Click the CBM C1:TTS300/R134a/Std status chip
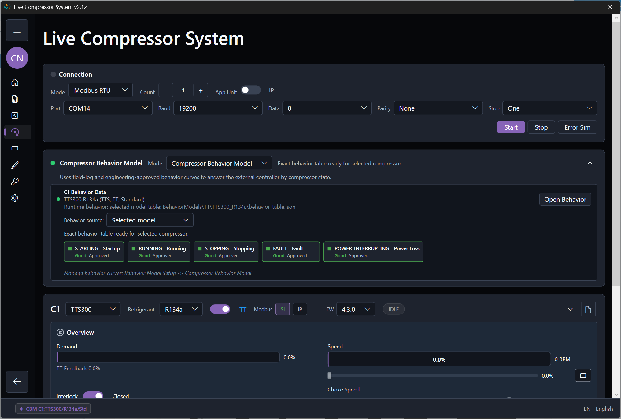This screenshot has height=419, width=621. [x=53, y=409]
